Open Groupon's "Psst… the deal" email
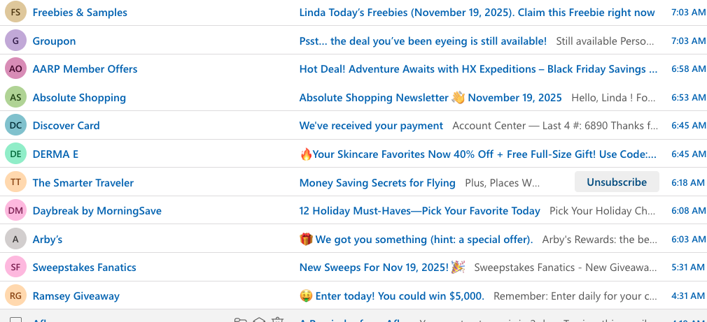This screenshot has width=707, height=322. (423, 41)
